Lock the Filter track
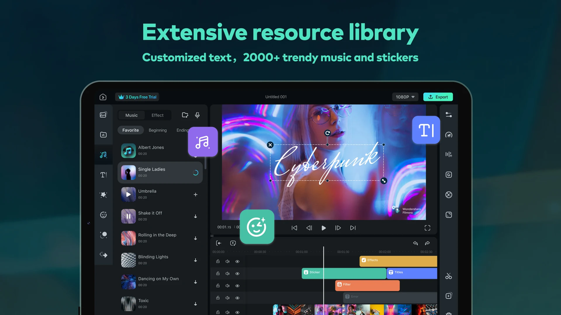 pyautogui.click(x=218, y=286)
